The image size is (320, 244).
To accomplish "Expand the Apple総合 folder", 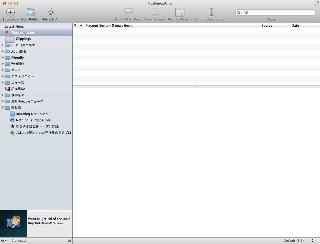I will click(3, 51).
